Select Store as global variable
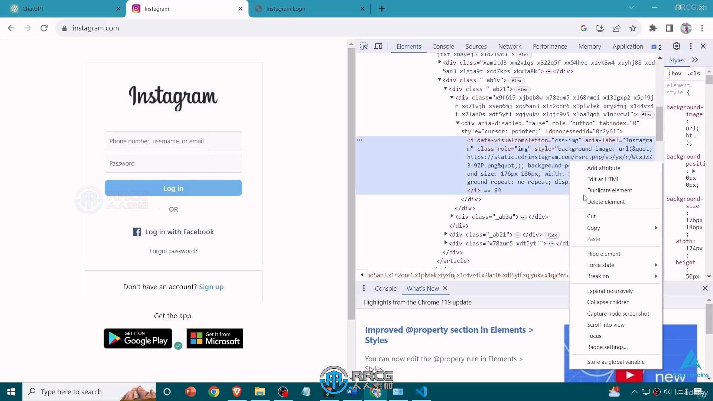The width and height of the screenshot is (713, 401). (616, 362)
